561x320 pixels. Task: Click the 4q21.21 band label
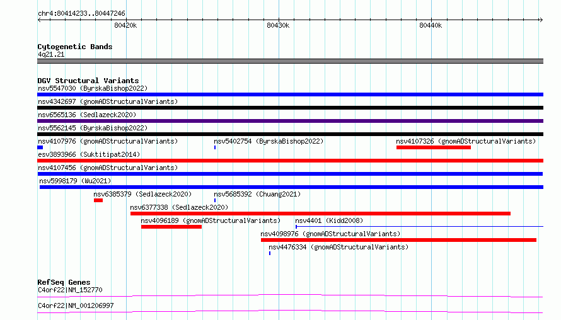(51, 54)
